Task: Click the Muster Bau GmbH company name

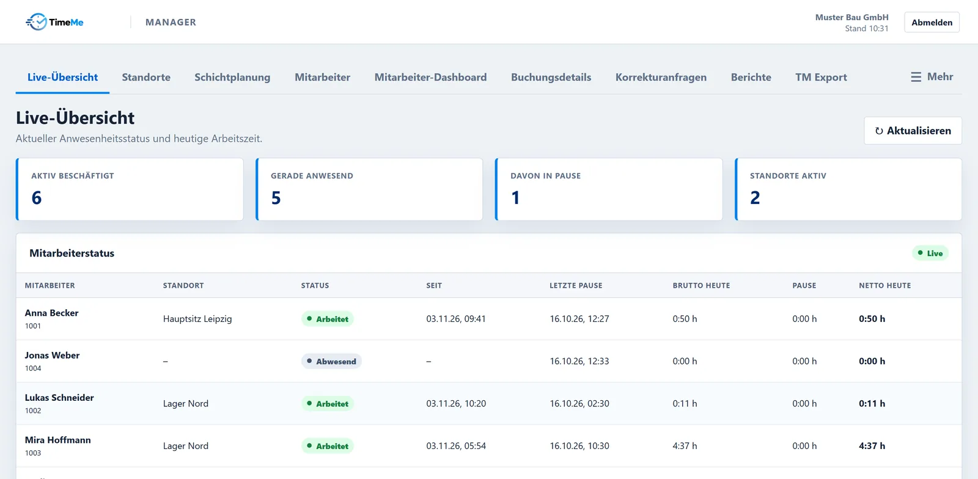Action: tap(851, 17)
